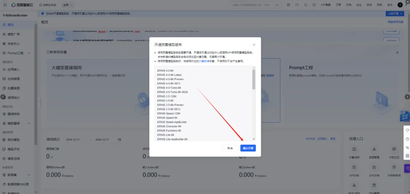Open the 资源管理 quick entry icon

[x=374, y=149]
